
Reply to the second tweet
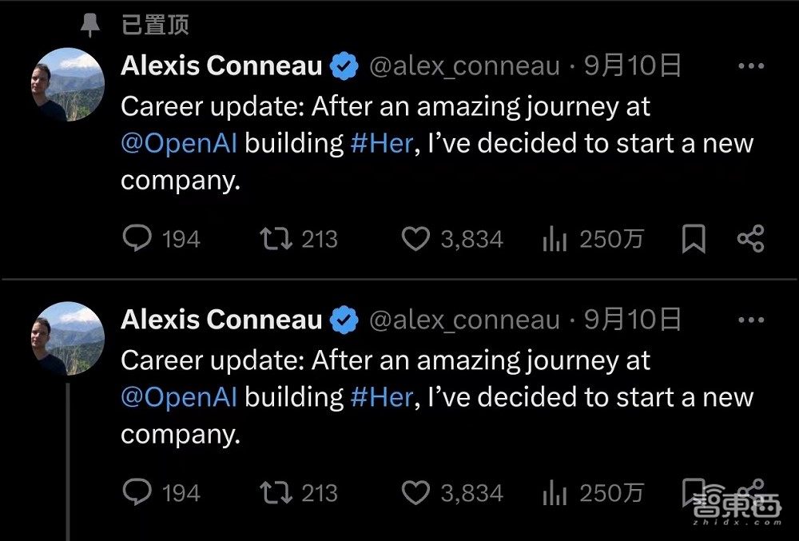point(137,493)
